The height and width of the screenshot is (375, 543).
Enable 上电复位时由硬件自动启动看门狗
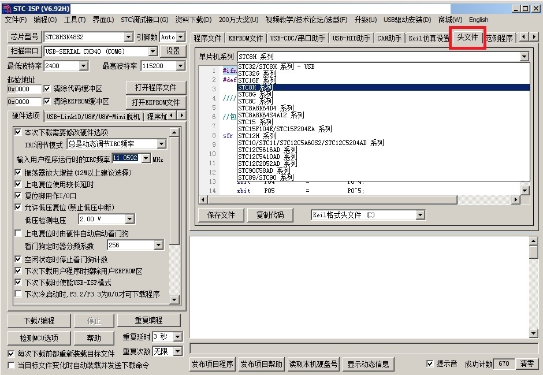tap(18, 233)
